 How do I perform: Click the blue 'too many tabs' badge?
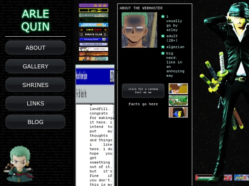[94, 39]
